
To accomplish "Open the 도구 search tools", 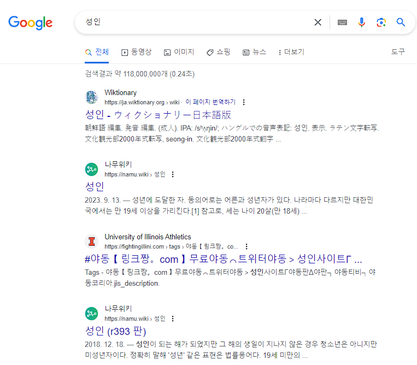I will [398, 52].
